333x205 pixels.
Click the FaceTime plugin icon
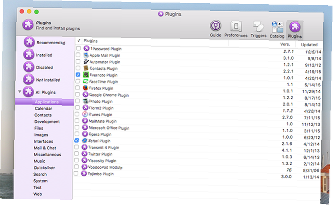click(86, 81)
